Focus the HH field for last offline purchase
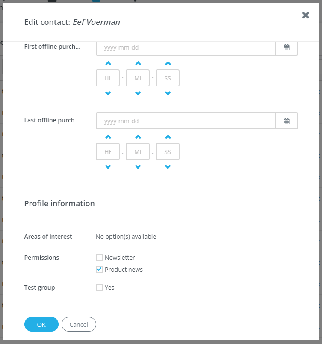 pyautogui.click(x=107, y=151)
